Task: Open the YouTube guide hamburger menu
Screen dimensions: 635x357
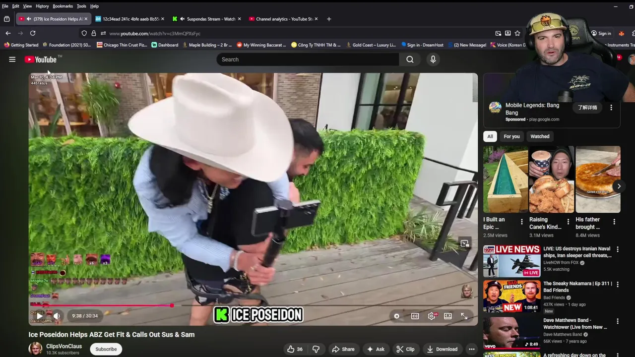Action: [x=12, y=59]
